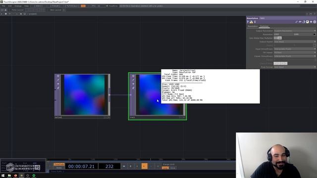Select the Beats mode button

pos(59,168)
